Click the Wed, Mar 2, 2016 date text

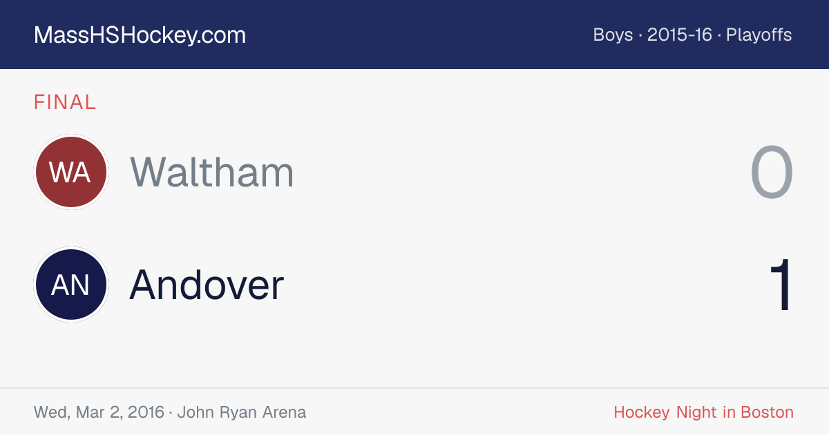coord(99,412)
